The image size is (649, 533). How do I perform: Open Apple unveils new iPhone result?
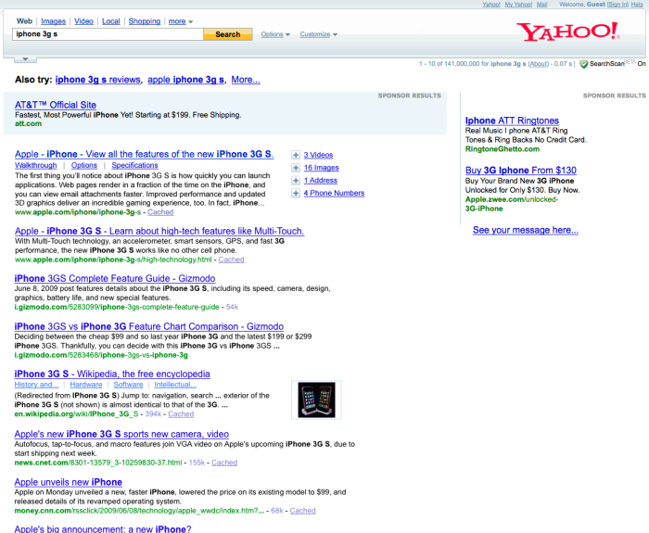(x=69, y=482)
